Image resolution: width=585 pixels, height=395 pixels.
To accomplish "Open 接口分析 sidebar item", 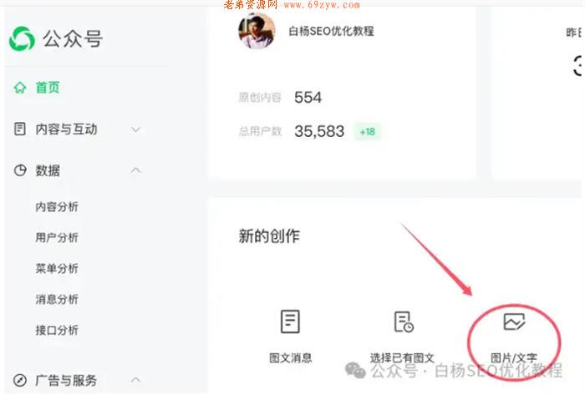I will coord(57,330).
